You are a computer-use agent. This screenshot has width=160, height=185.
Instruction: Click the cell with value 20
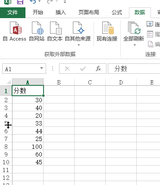click(x=28, y=115)
